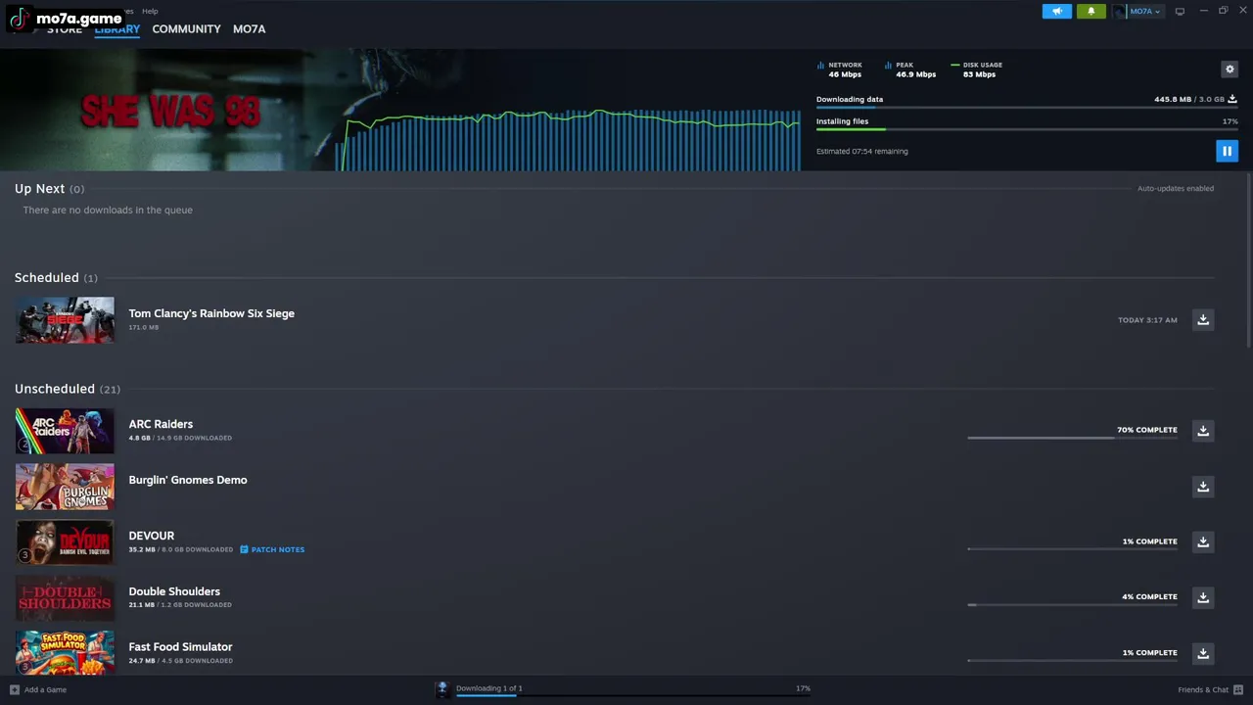
Task: Click the Estimated 07:54 remaining text
Action: pos(862,151)
